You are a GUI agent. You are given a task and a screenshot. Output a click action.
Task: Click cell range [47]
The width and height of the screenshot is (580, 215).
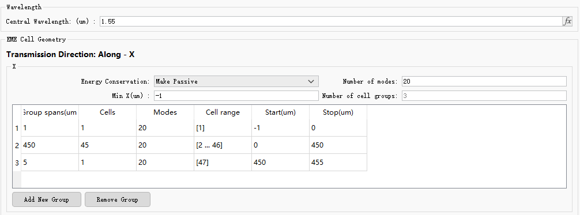pos(223,163)
